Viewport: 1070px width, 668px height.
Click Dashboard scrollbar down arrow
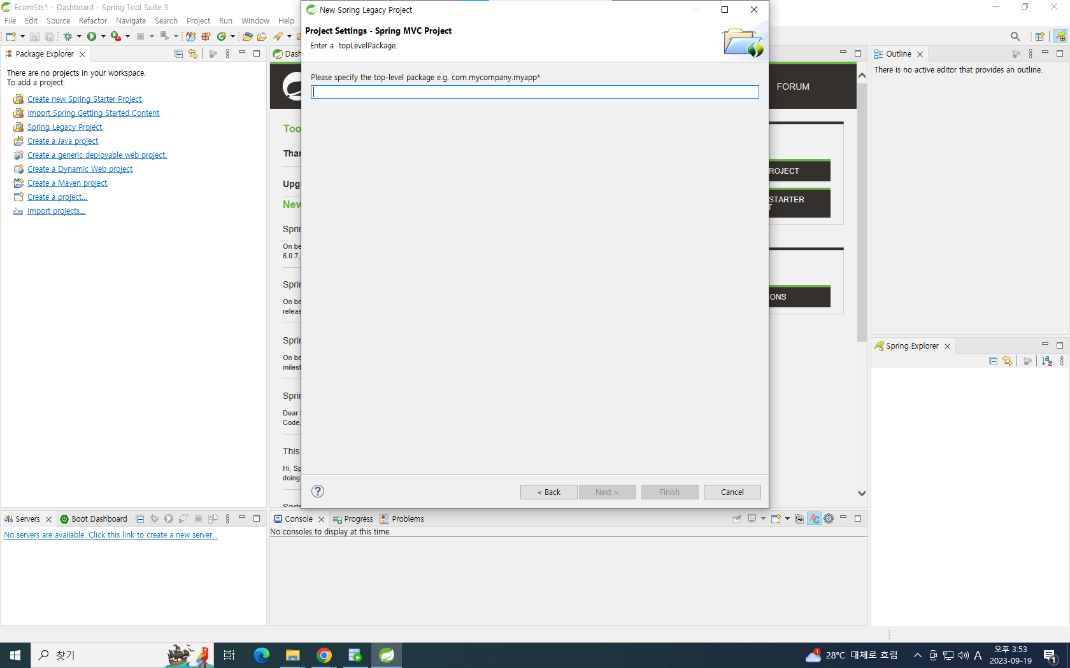[x=862, y=493]
